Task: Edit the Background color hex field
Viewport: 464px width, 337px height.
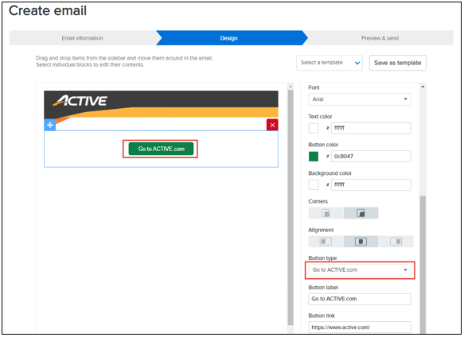Action: coord(371,184)
